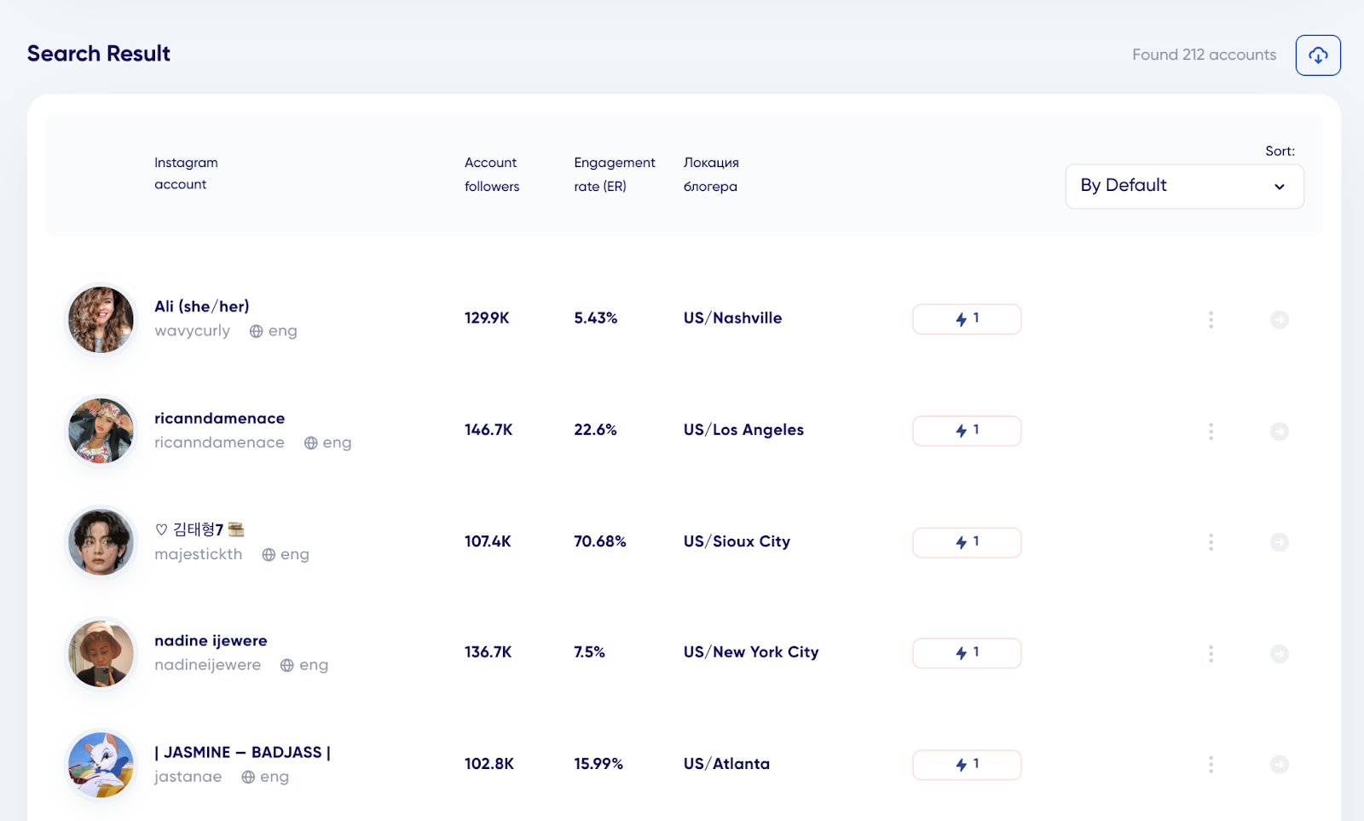Click majestickth profile photo thumbnail

(x=101, y=542)
